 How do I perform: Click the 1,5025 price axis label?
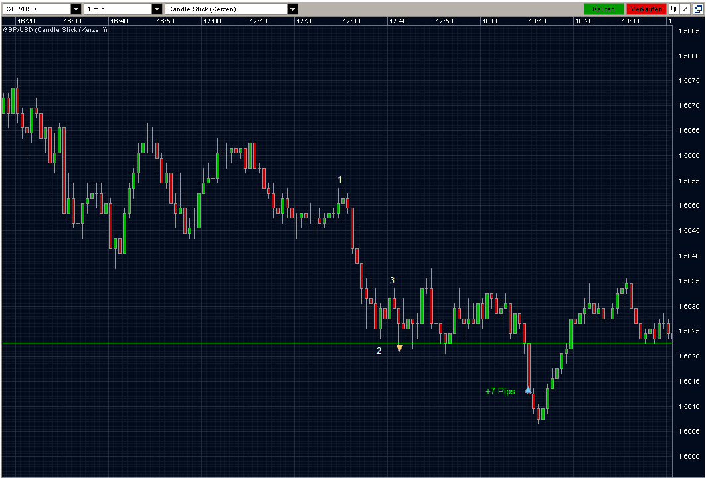click(x=689, y=331)
